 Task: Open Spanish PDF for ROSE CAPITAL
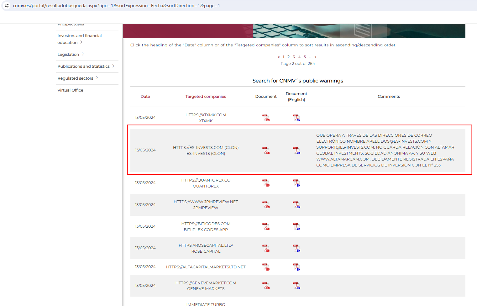(x=266, y=248)
